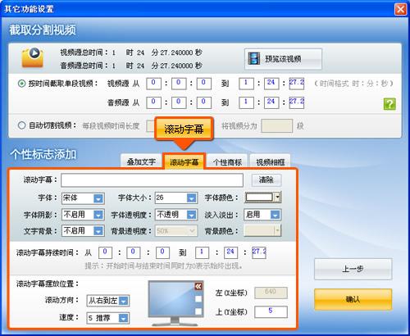Open the 背景透明度 dropdown
410x336 pixels.
[x=176, y=231]
